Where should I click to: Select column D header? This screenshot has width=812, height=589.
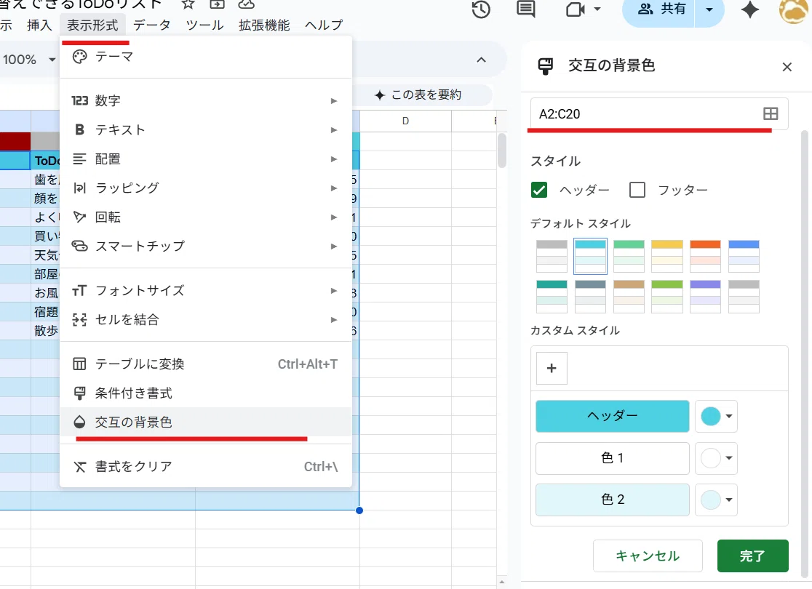pyautogui.click(x=405, y=121)
